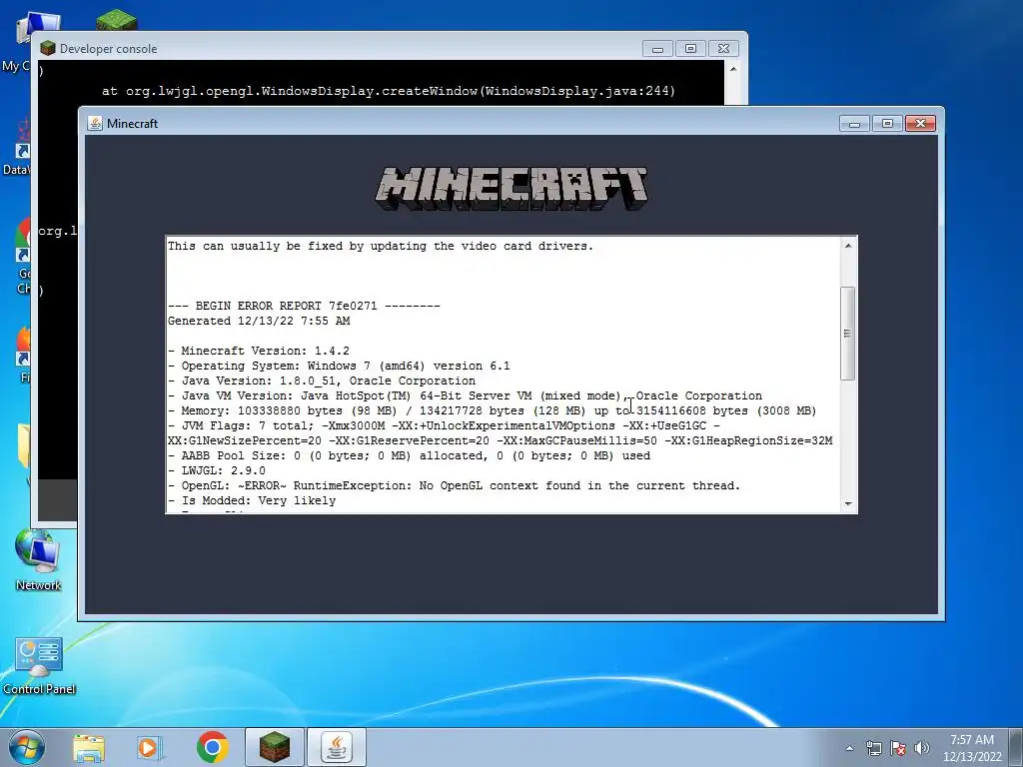Minimize the Minecraft window
Viewport: 1023px width, 767px height.
pyautogui.click(x=855, y=123)
